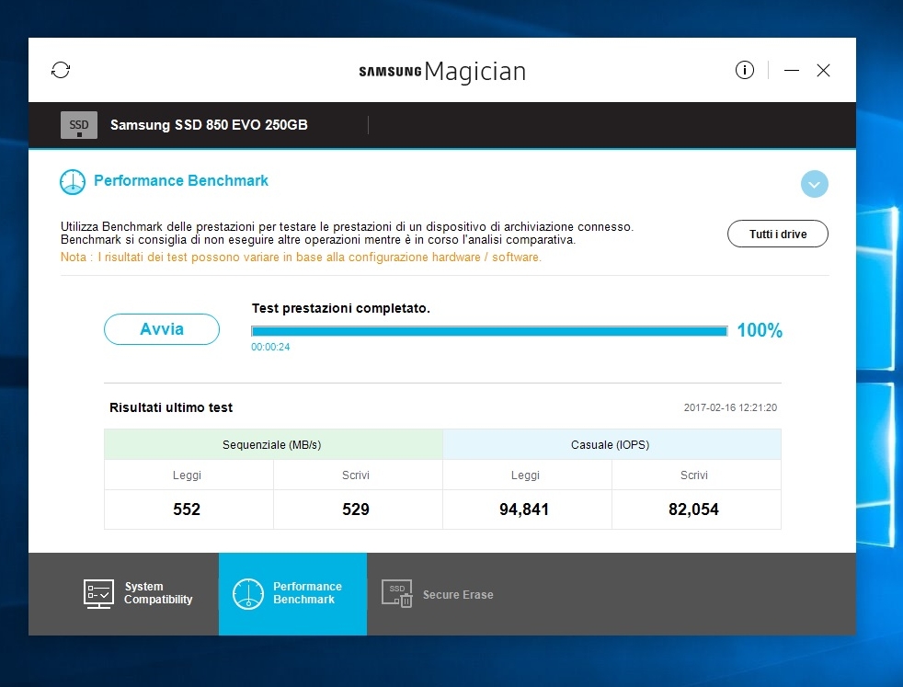Open the System Compatibility tab
This screenshot has width=903, height=687.
click(139, 594)
